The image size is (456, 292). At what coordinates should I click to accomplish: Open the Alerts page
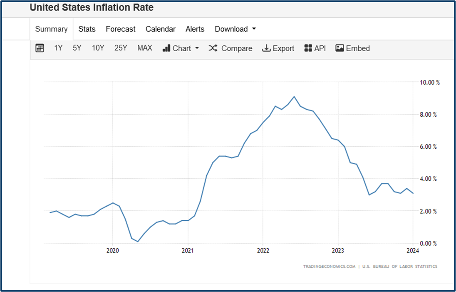click(195, 29)
